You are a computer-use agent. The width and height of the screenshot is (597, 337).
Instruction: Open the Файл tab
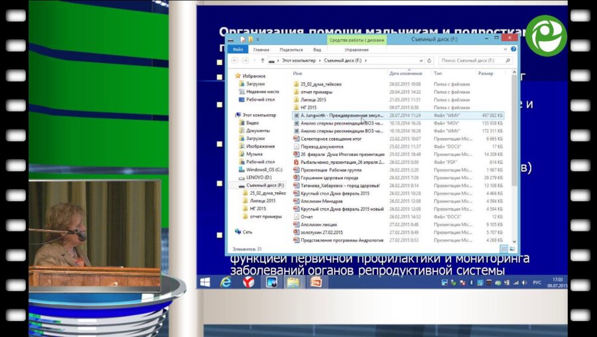coord(238,50)
